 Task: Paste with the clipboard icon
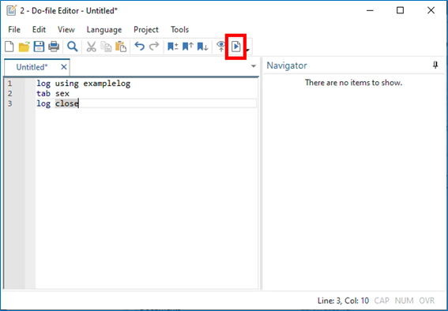pyautogui.click(x=121, y=47)
